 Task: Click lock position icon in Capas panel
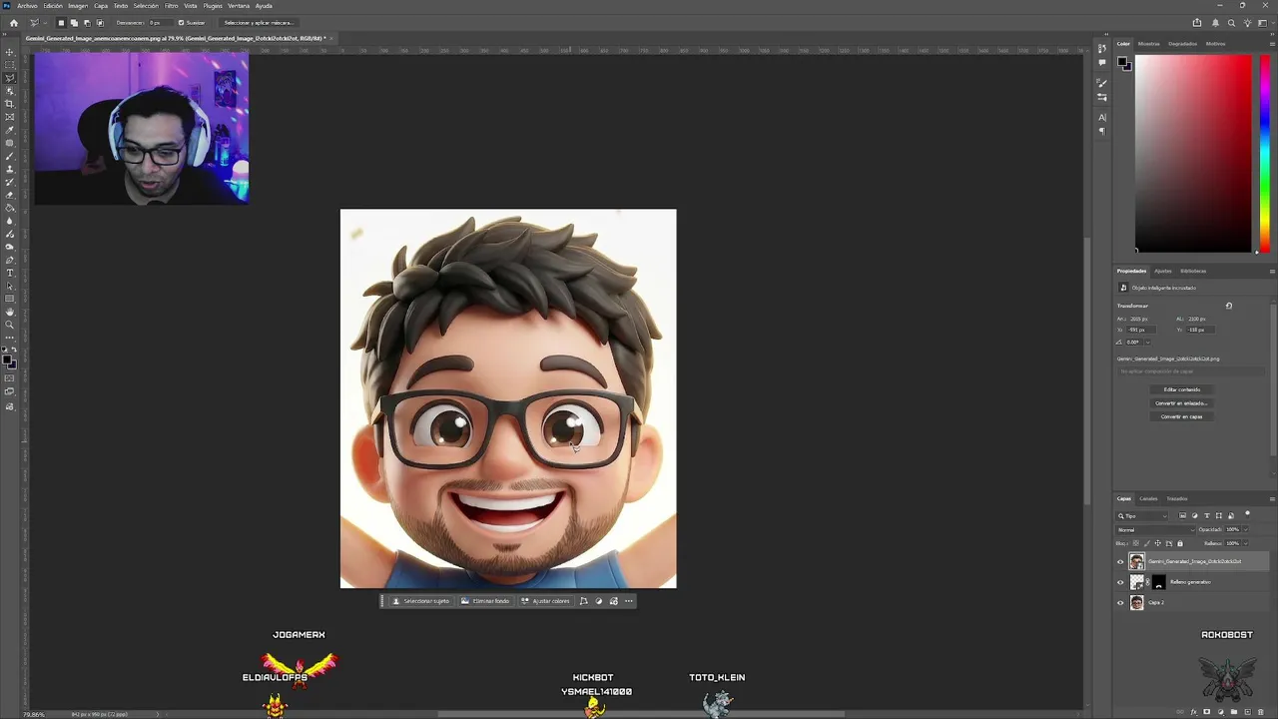(x=1158, y=543)
